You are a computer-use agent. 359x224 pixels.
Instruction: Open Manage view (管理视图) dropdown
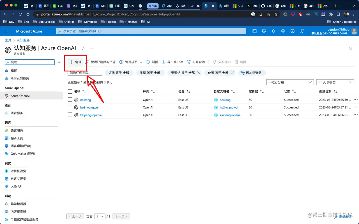pos(131,62)
